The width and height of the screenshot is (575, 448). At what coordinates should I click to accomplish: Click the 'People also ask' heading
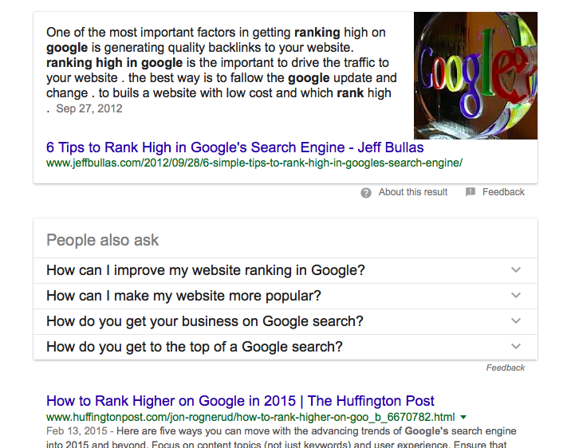[102, 241]
